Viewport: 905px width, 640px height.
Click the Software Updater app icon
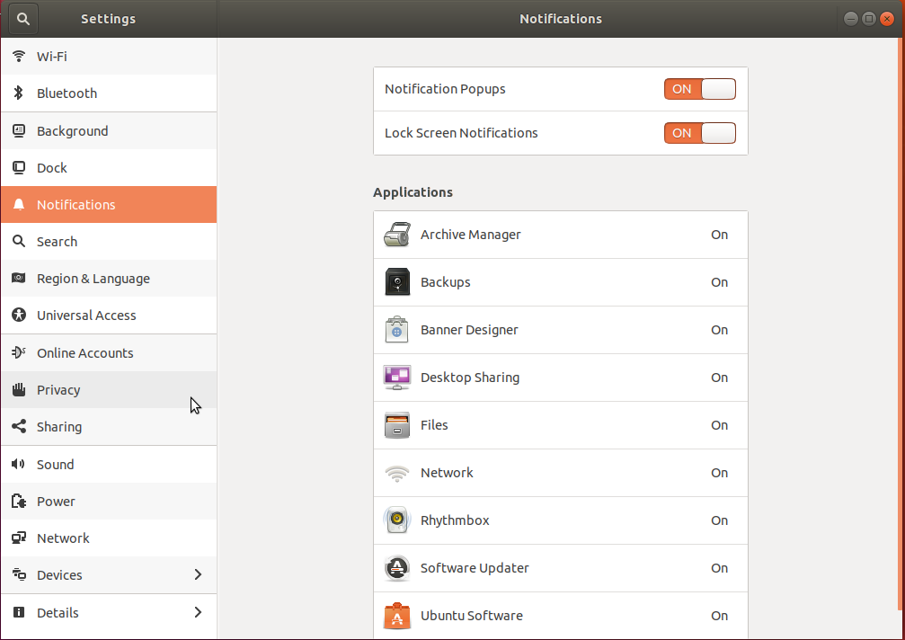point(397,568)
